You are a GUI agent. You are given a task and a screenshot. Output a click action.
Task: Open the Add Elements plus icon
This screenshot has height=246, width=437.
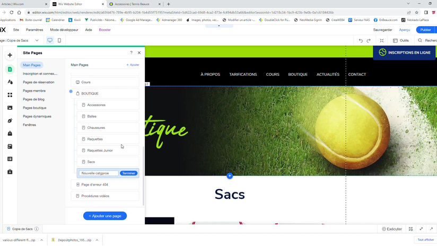point(10,55)
